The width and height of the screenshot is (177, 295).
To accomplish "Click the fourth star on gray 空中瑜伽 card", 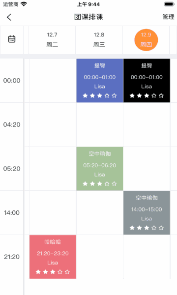I will pyautogui.click(x=154, y=228).
